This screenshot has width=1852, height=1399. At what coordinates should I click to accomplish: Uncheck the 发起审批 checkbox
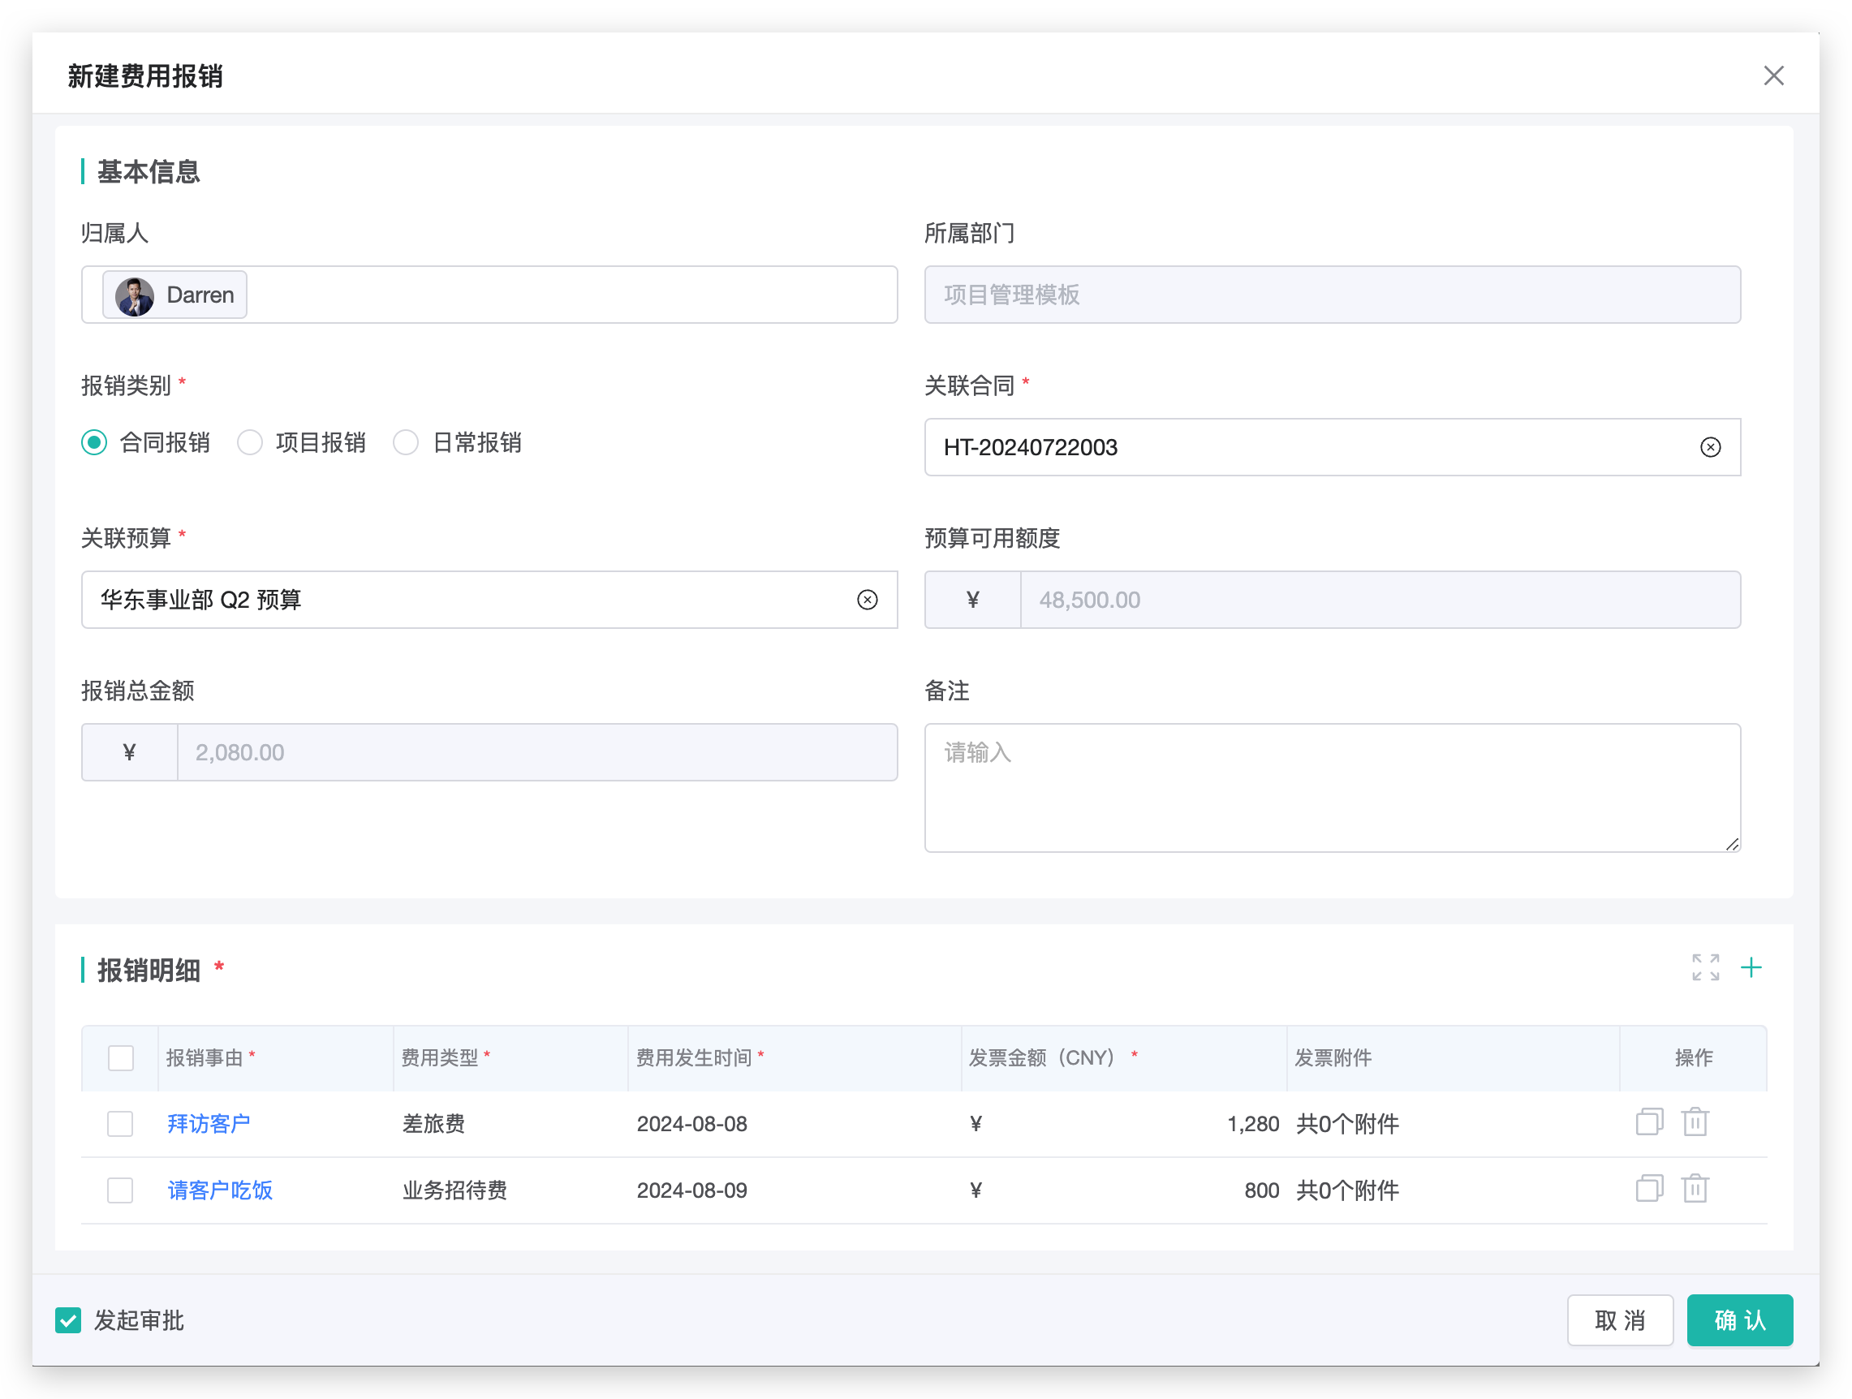[x=69, y=1319]
